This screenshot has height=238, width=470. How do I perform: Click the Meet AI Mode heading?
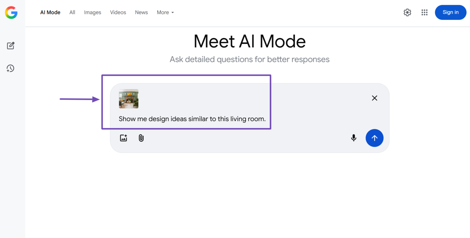[x=249, y=42]
